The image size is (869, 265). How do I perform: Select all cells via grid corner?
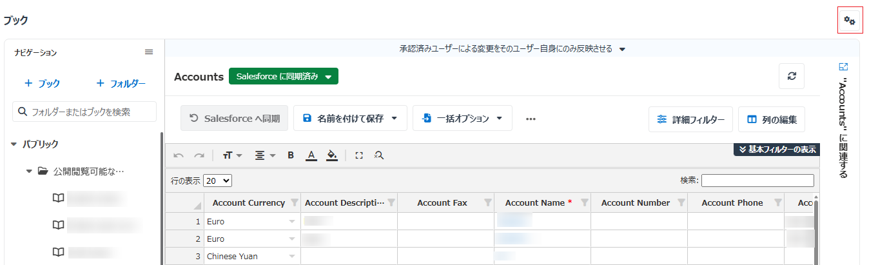coord(186,203)
